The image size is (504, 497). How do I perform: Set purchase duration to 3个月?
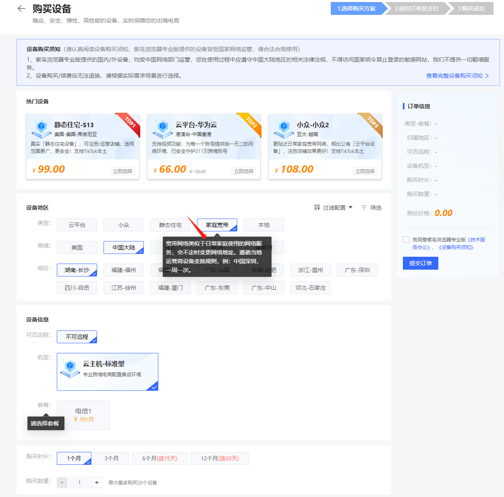click(112, 458)
